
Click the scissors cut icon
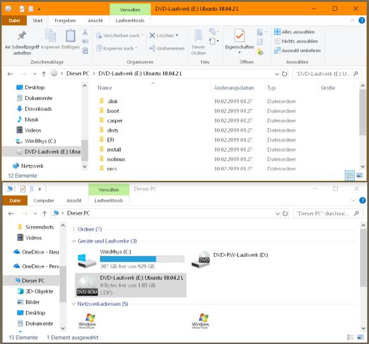click(x=85, y=32)
